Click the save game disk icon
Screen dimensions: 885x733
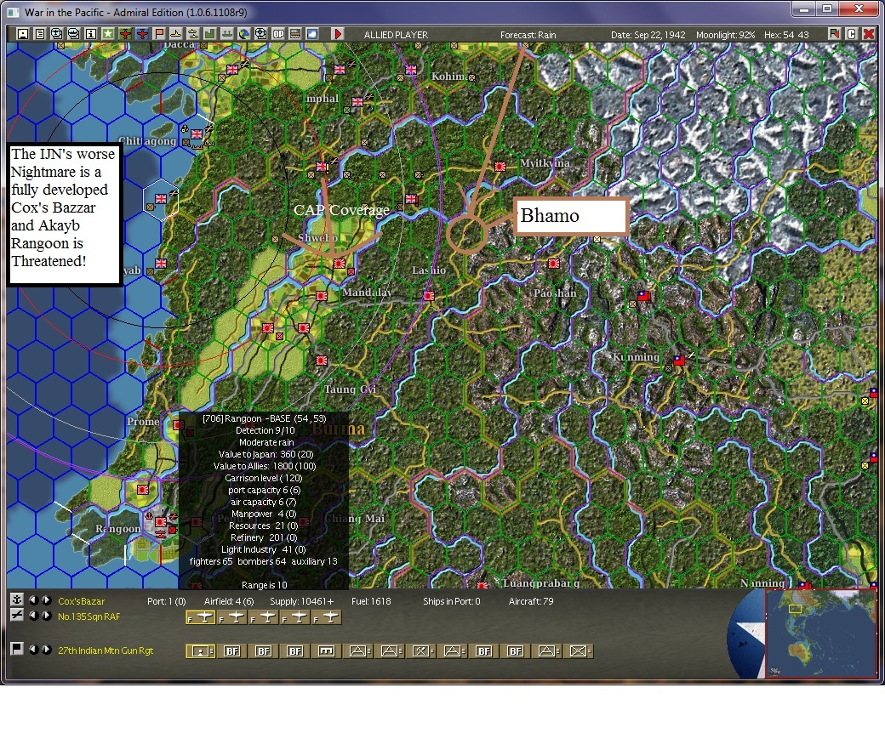click(23, 34)
